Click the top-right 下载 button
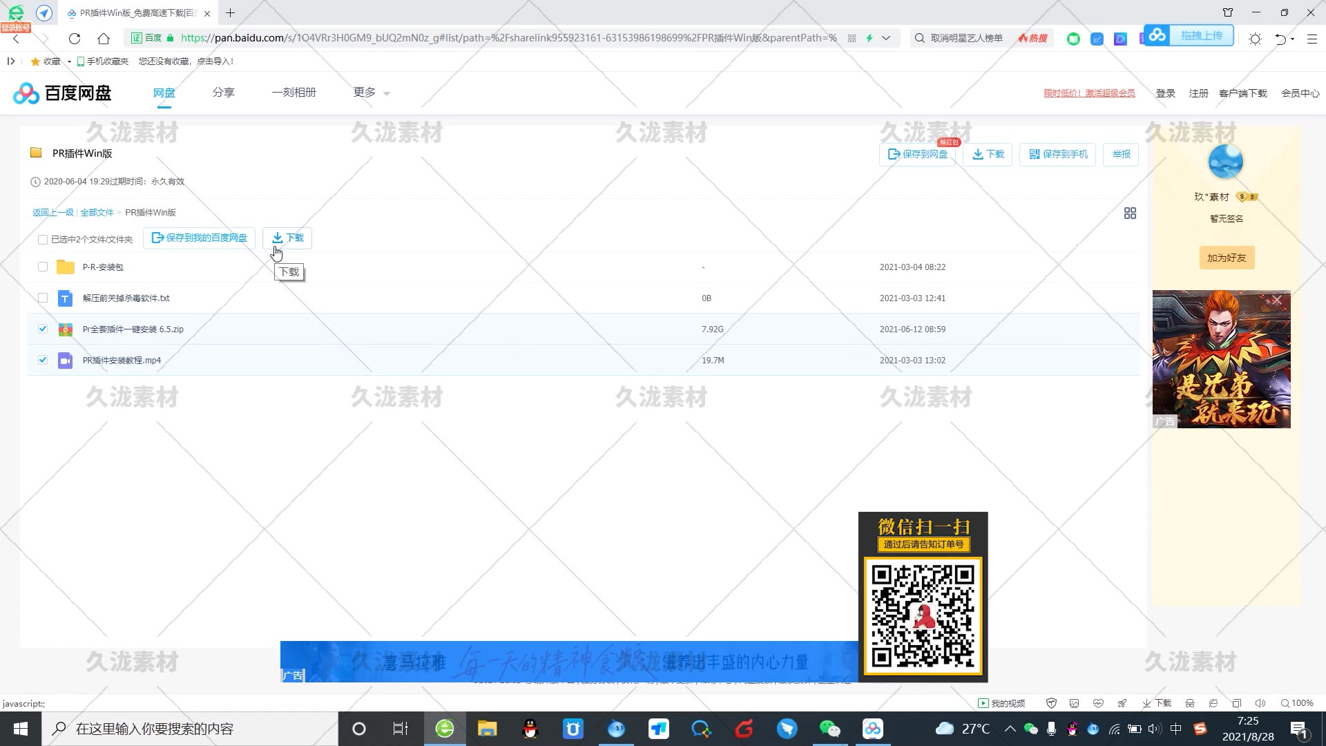This screenshot has width=1326, height=746. pos(988,154)
